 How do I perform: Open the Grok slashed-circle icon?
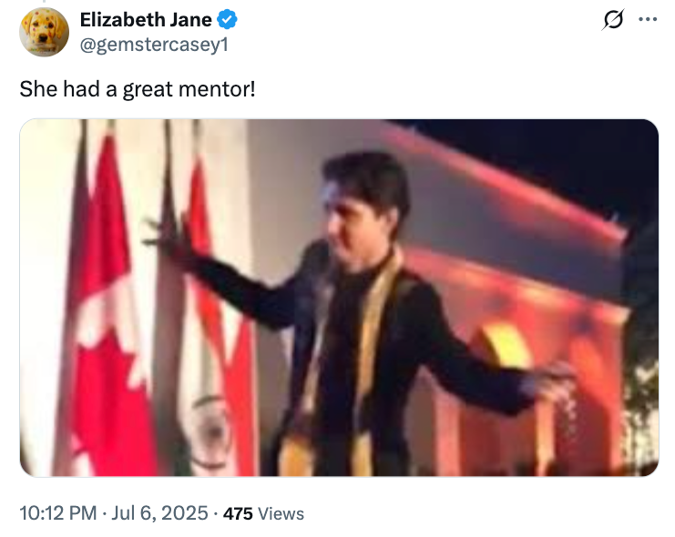pos(613,20)
